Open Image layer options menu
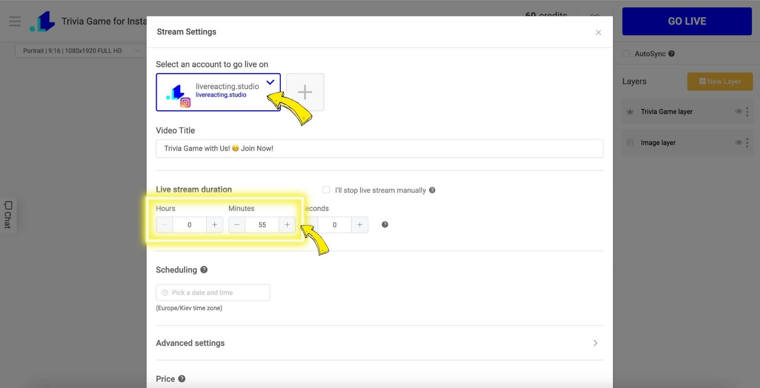This screenshot has height=388, width=760. point(747,143)
